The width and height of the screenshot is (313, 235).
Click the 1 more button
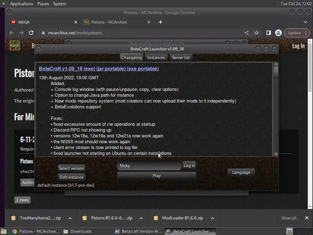pos(22,200)
